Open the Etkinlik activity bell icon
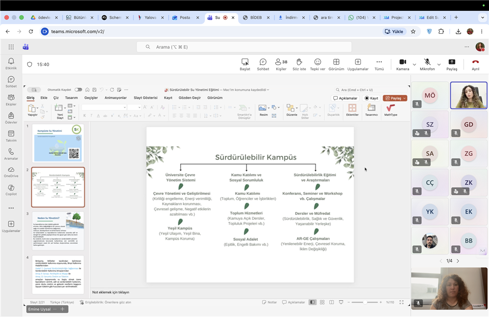This screenshot has width=489, height=317. click(11, 63)
